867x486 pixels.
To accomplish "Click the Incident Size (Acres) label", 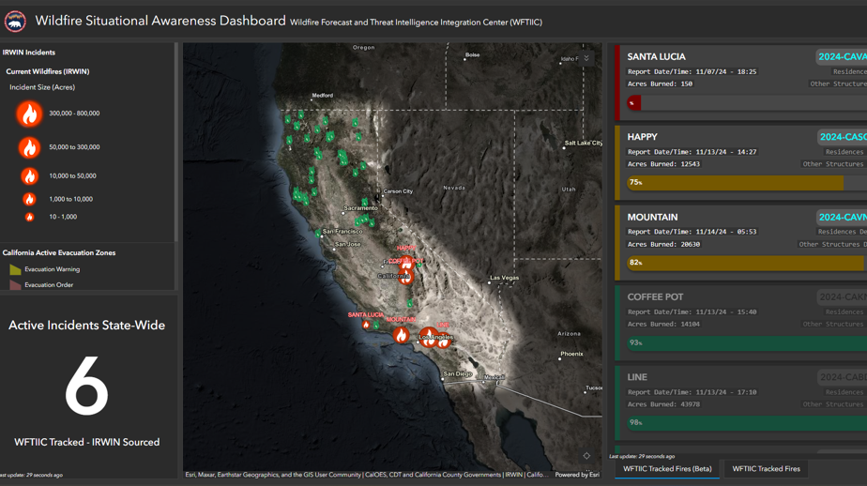I will click(x=42, y=87).
